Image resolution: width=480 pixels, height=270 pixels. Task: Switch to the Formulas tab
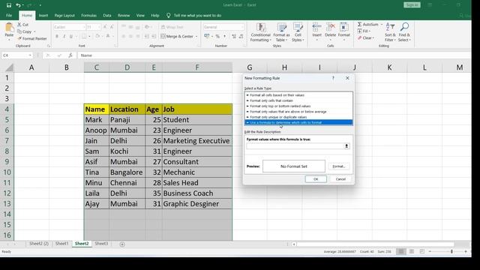88,15
